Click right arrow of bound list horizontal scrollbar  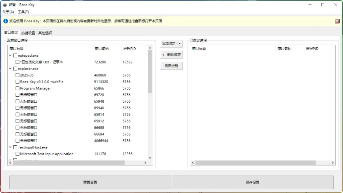coord(333,163)
